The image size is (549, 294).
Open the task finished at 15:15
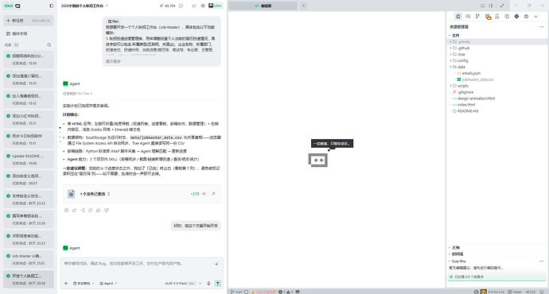[x=29, y=79]
